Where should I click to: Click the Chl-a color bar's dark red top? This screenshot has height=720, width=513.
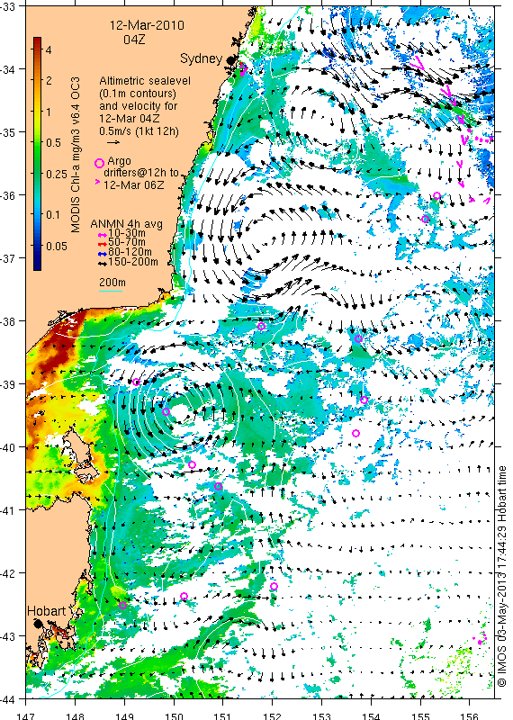[37, 41]
